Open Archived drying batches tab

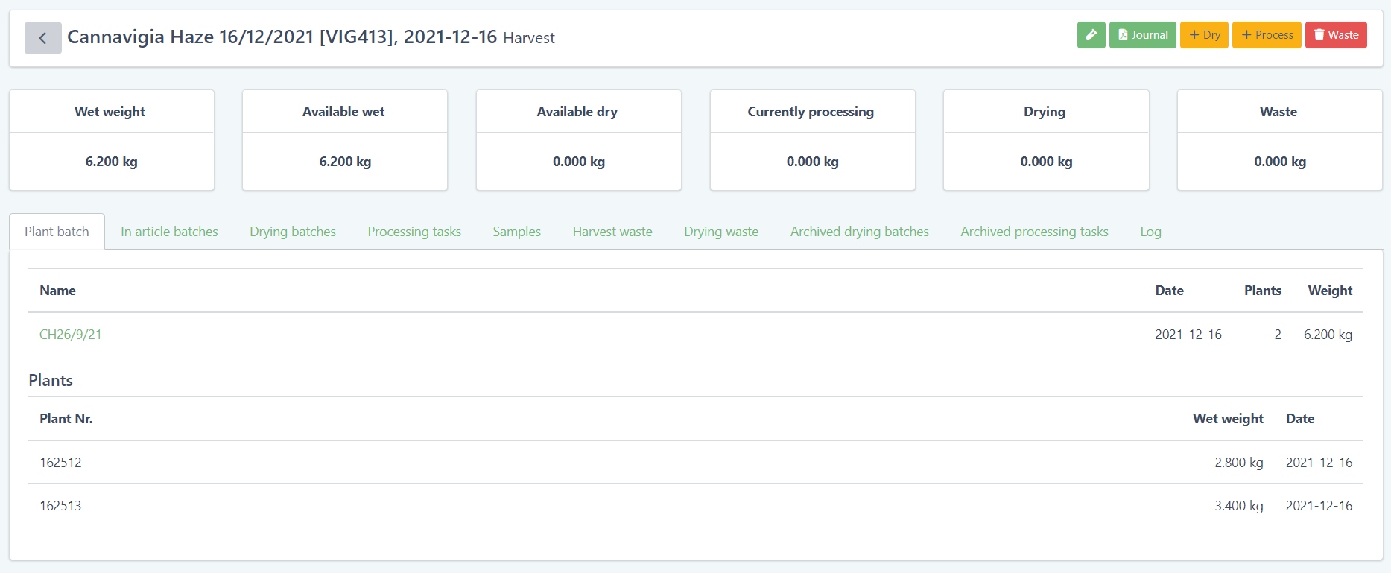point(859,232)
